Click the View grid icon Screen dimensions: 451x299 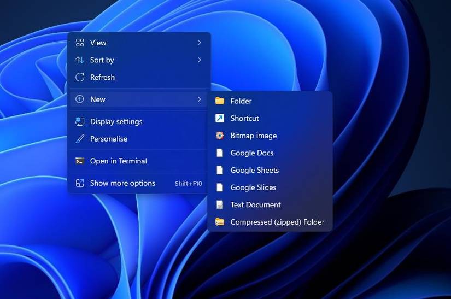pyautogui.click(x=80, y=43)
